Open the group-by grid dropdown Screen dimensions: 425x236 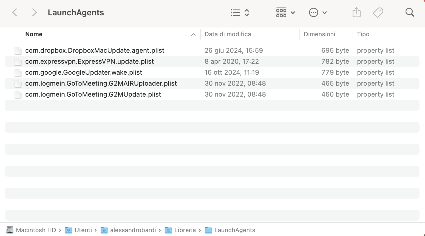coord(285,12)
